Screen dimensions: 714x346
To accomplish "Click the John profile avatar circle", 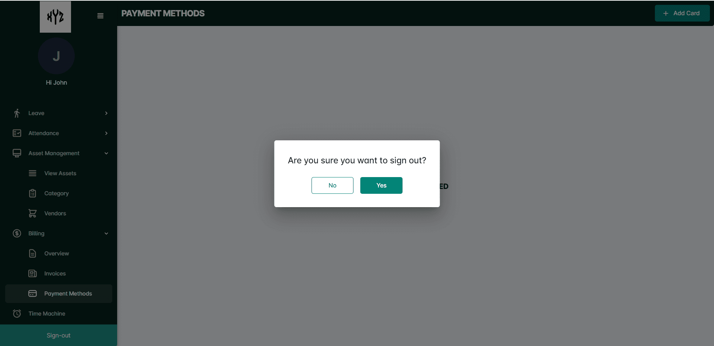I will pos(56,56).
